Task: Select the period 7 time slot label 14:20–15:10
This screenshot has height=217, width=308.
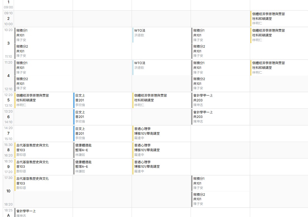Action: (8, 134)
